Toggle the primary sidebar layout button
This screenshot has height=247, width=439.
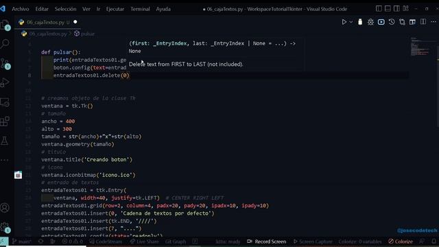[379, 9]
